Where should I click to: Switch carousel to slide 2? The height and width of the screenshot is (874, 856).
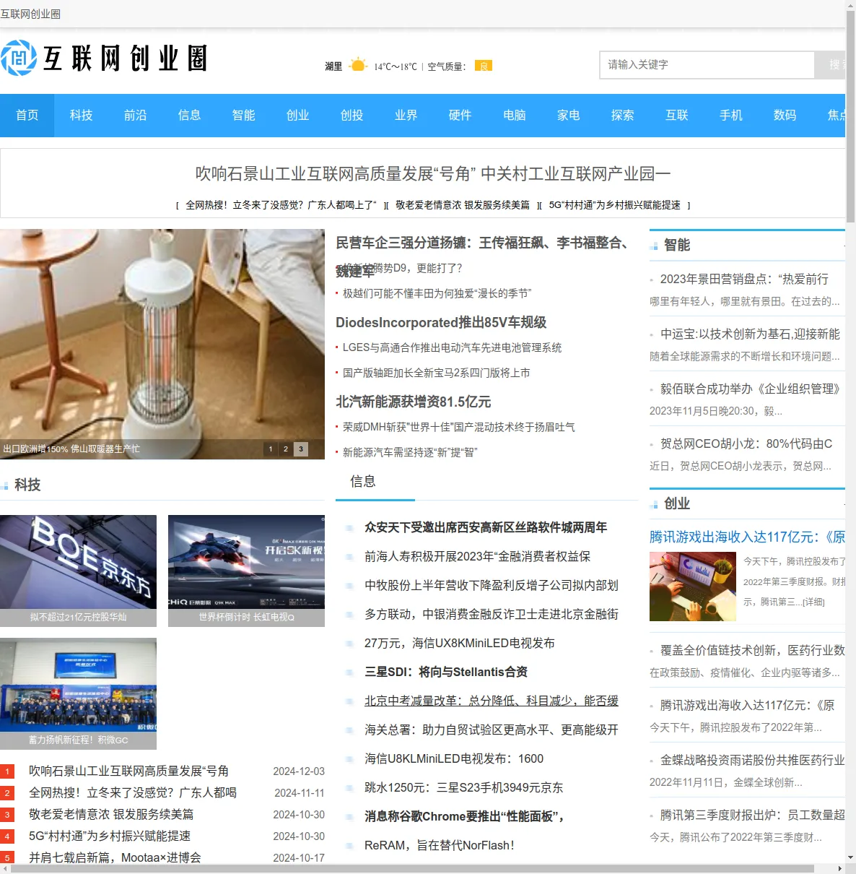286,449
